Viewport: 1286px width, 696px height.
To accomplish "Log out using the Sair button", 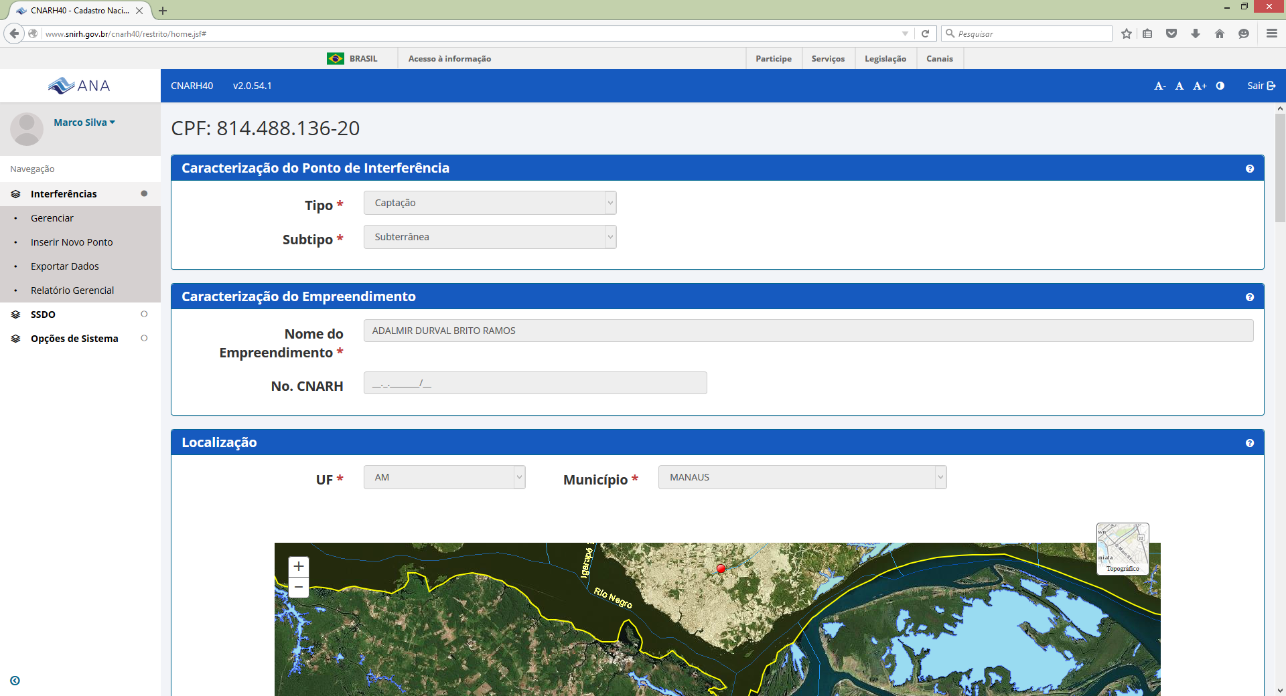I will (x=1261, y=86).
